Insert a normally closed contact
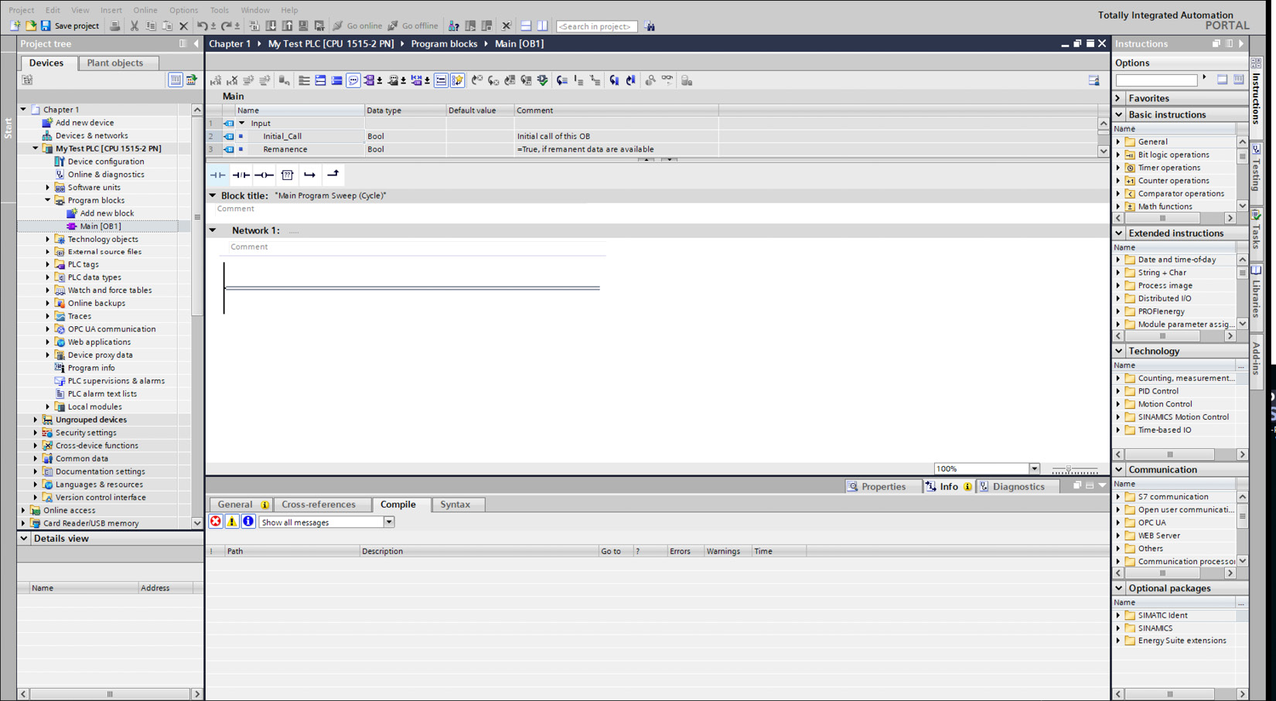This screenshot has width=1276, height=701. coord(241,175)
